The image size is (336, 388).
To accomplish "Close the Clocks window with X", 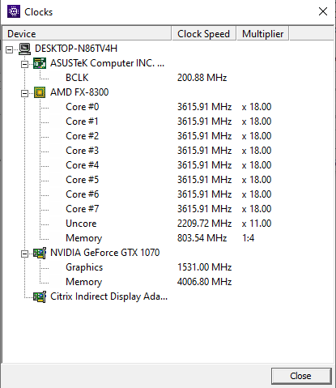I will [x=323, y=11].
